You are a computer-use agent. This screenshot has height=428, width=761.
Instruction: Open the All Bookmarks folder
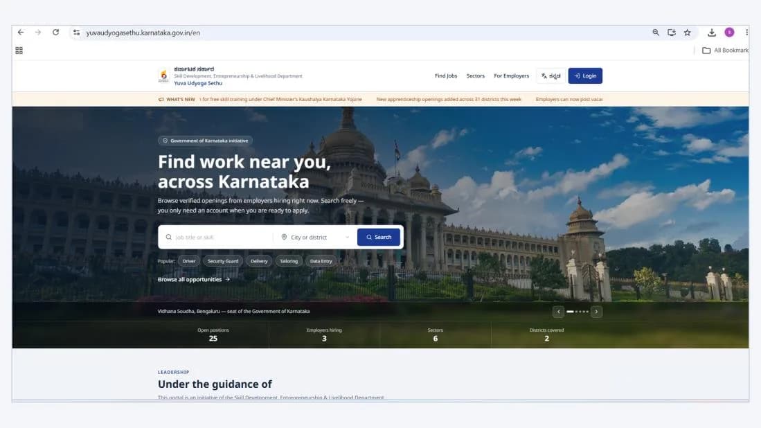725,51
